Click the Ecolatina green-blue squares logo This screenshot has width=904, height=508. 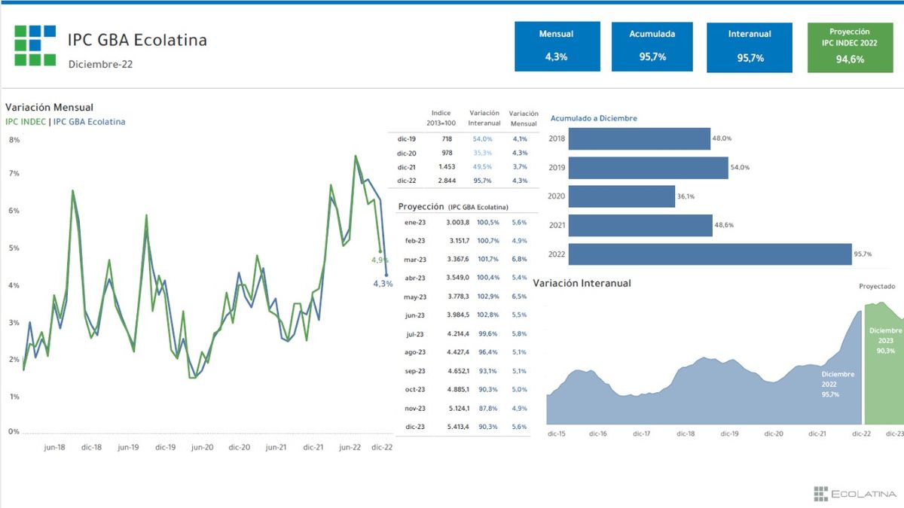[35, 46]
